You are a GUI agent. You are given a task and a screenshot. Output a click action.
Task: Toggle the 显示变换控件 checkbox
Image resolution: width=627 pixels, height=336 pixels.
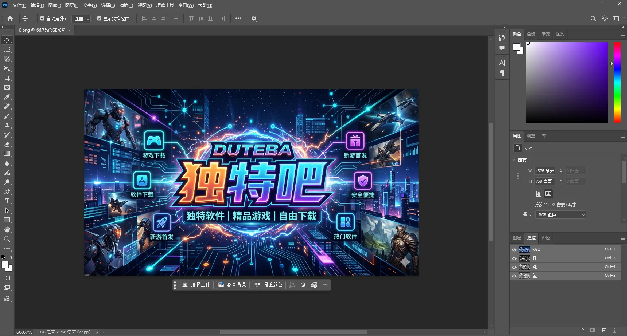pyautogui.click(x=99, y=19)
